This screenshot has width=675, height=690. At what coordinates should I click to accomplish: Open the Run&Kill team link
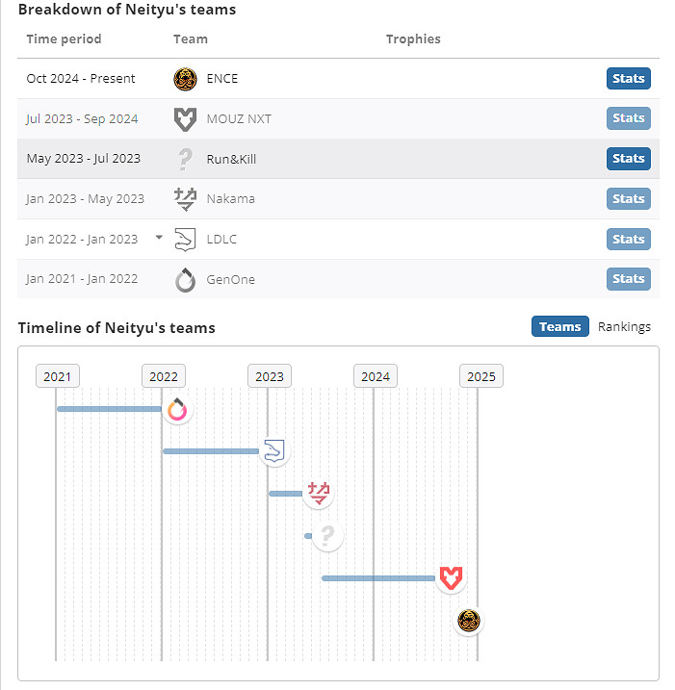[x=231, y=159]
